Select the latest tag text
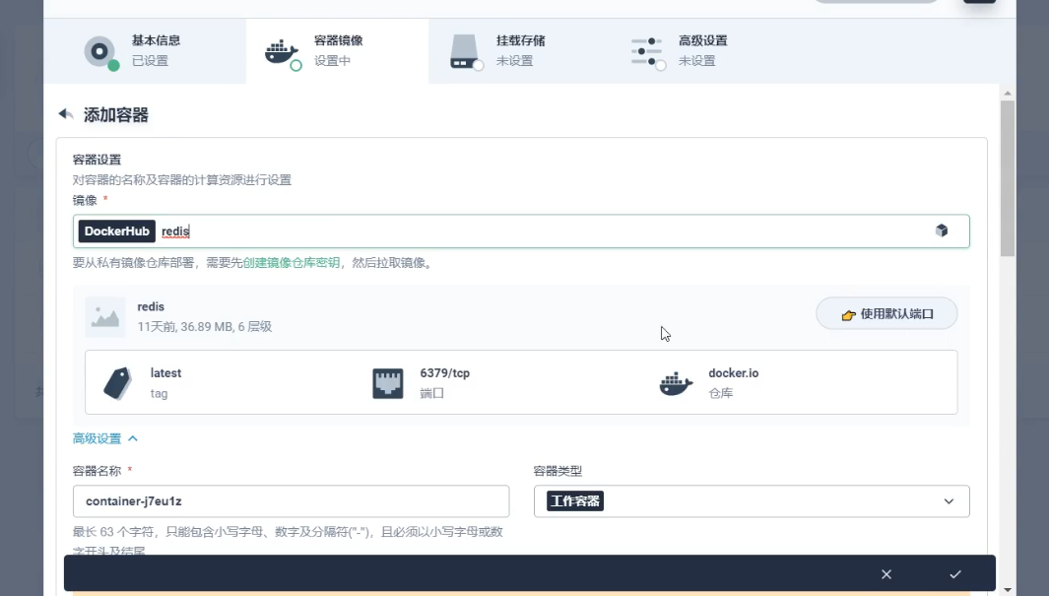 point(165,373)
